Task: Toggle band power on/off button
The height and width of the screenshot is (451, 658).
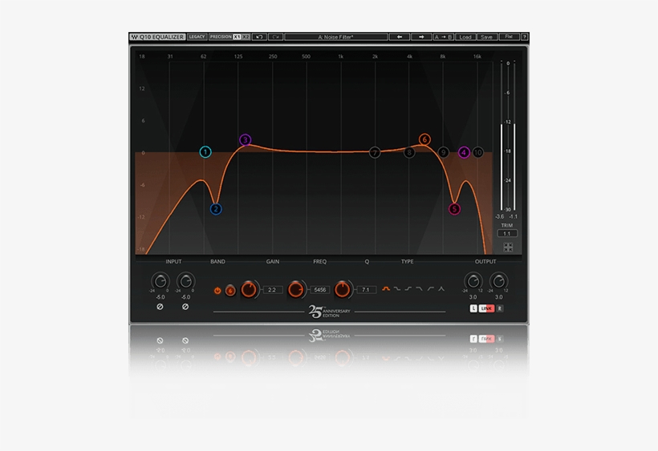Action: 217,290
